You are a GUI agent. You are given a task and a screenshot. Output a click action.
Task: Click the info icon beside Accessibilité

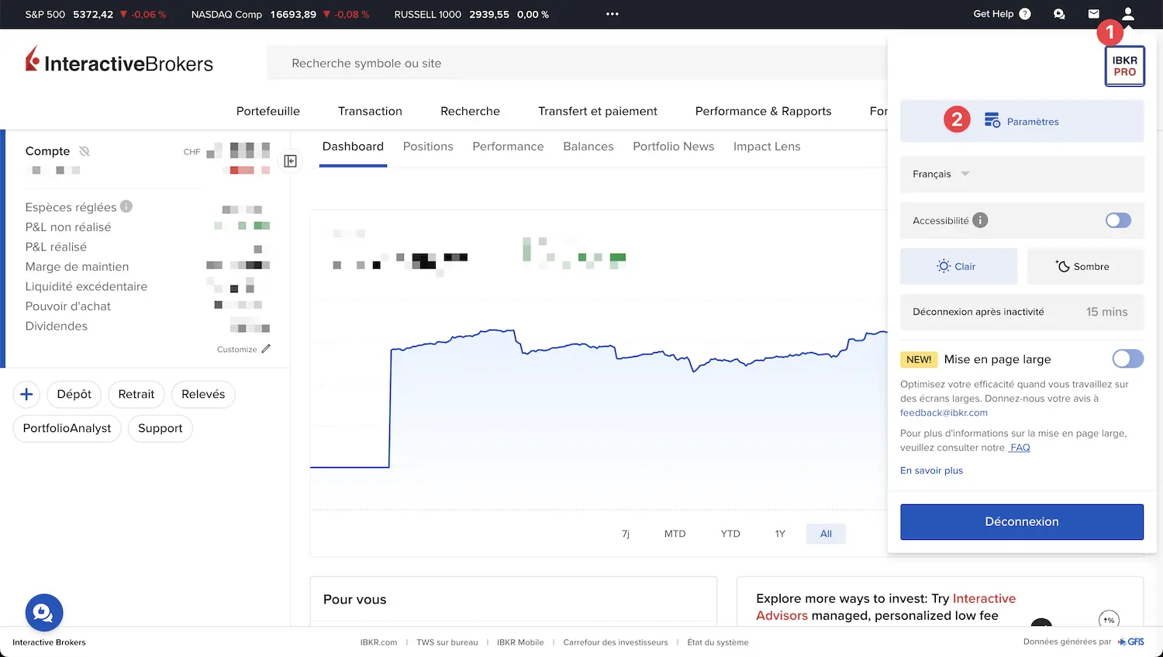[980, 220]
